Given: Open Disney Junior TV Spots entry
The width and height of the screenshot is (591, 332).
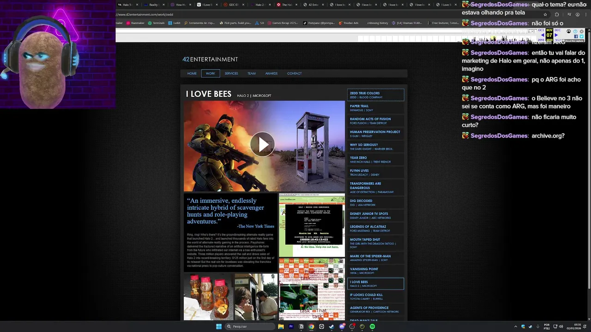Looking at the screenshot, I should coord(375,216).
